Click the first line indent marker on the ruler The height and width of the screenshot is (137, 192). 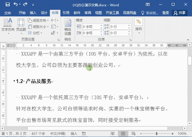16,44
